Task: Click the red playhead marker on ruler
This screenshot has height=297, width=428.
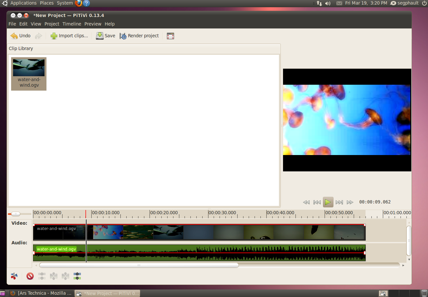Action: tap(86, 214)
